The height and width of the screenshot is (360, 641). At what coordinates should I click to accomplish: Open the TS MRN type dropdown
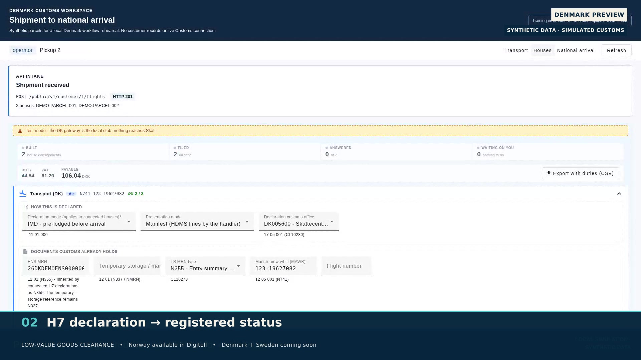point(205,266)
